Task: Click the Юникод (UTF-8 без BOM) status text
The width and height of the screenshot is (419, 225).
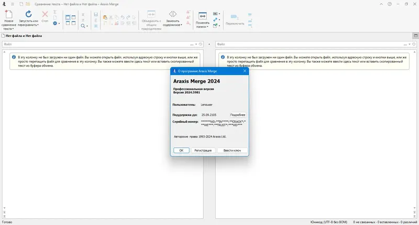Action: (329, 222)
